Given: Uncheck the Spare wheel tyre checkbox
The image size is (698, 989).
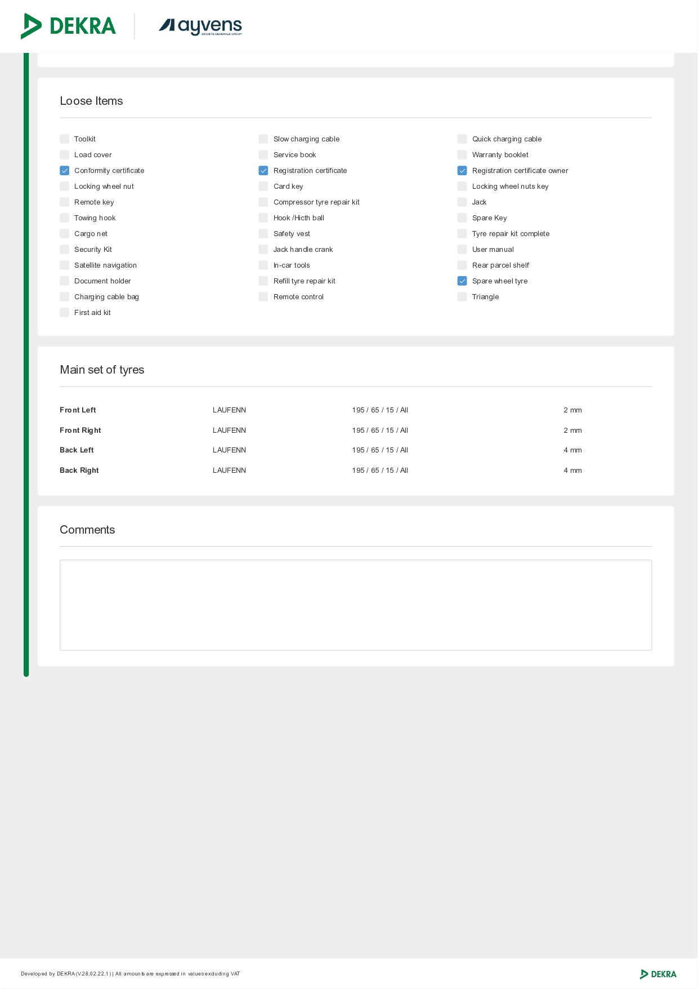Looking at the screenshot, I should (x=462, y=281).
